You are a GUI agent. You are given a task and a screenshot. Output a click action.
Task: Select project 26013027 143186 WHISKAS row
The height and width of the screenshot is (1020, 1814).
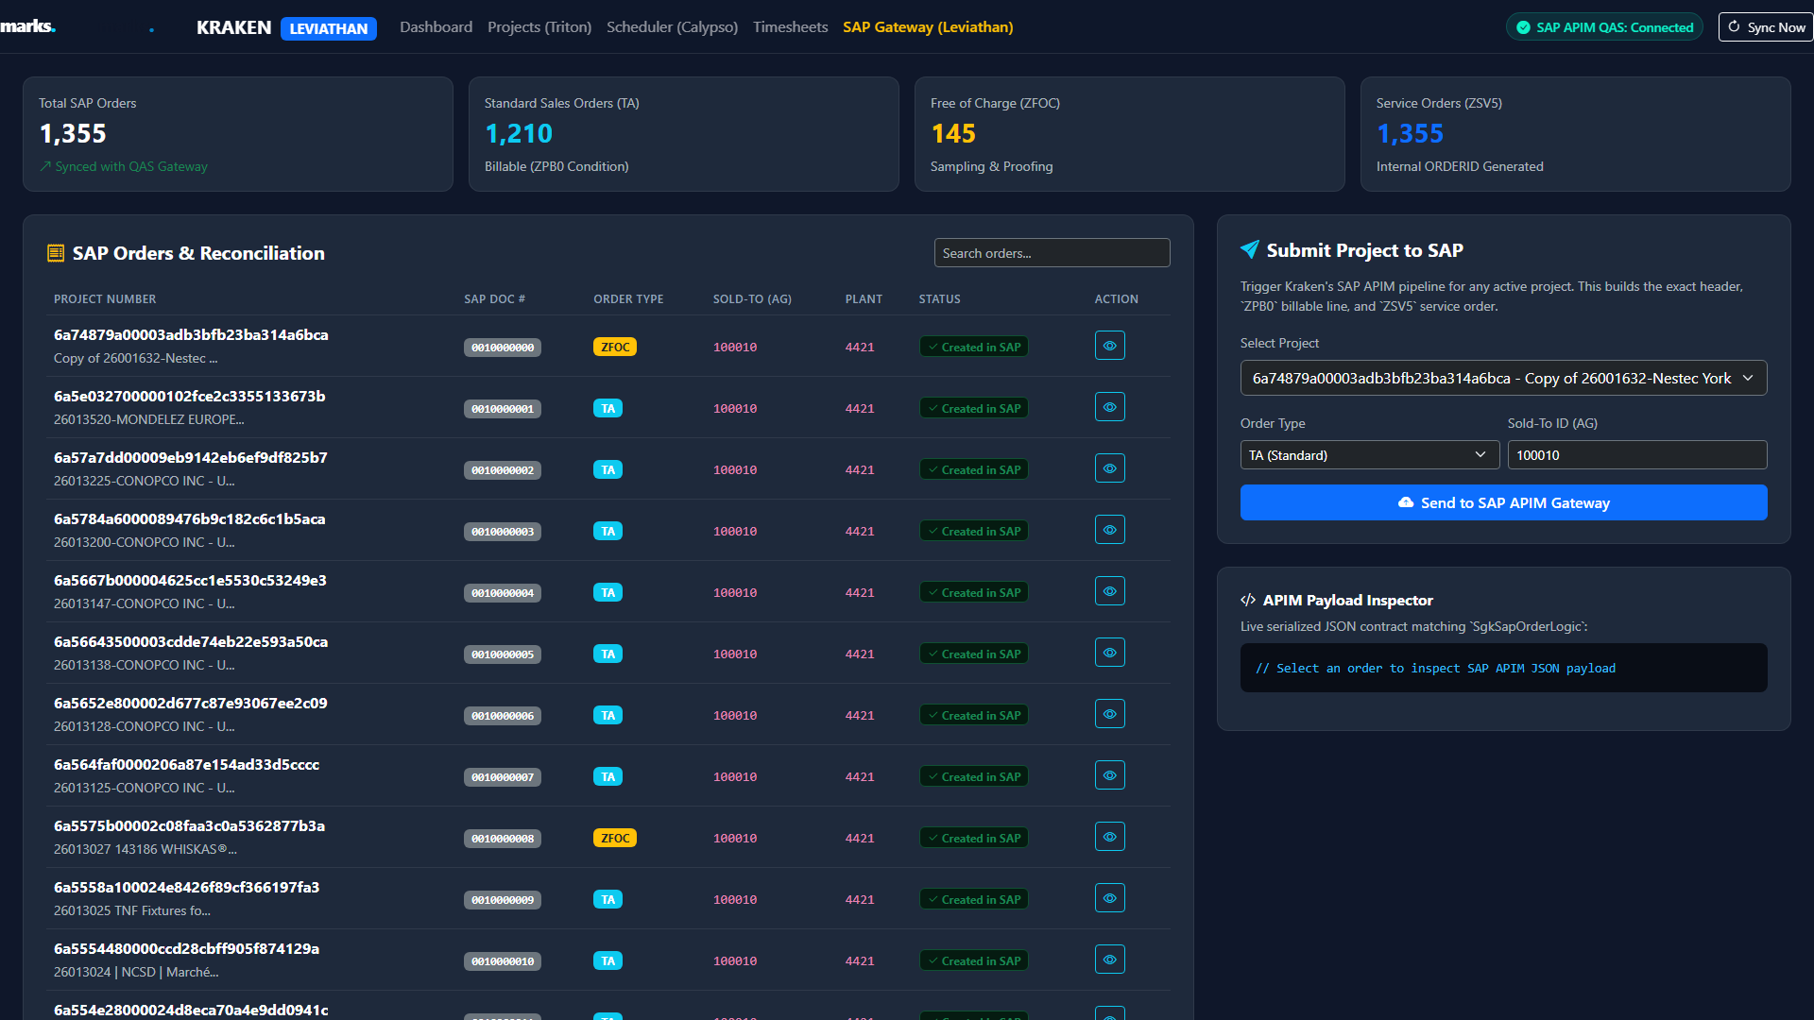608,837
